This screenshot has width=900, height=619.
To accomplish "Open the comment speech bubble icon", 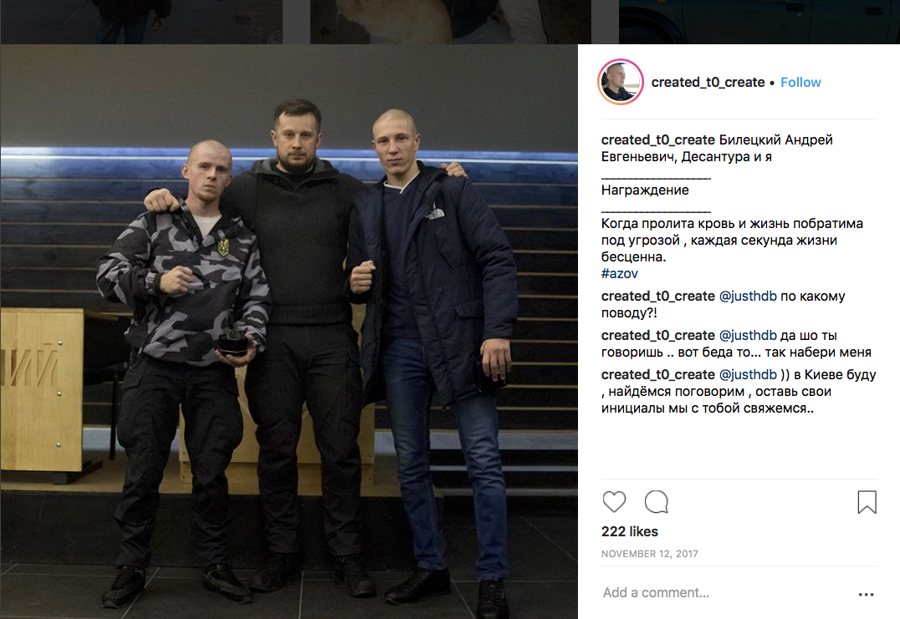I will [x=657, y=502].
